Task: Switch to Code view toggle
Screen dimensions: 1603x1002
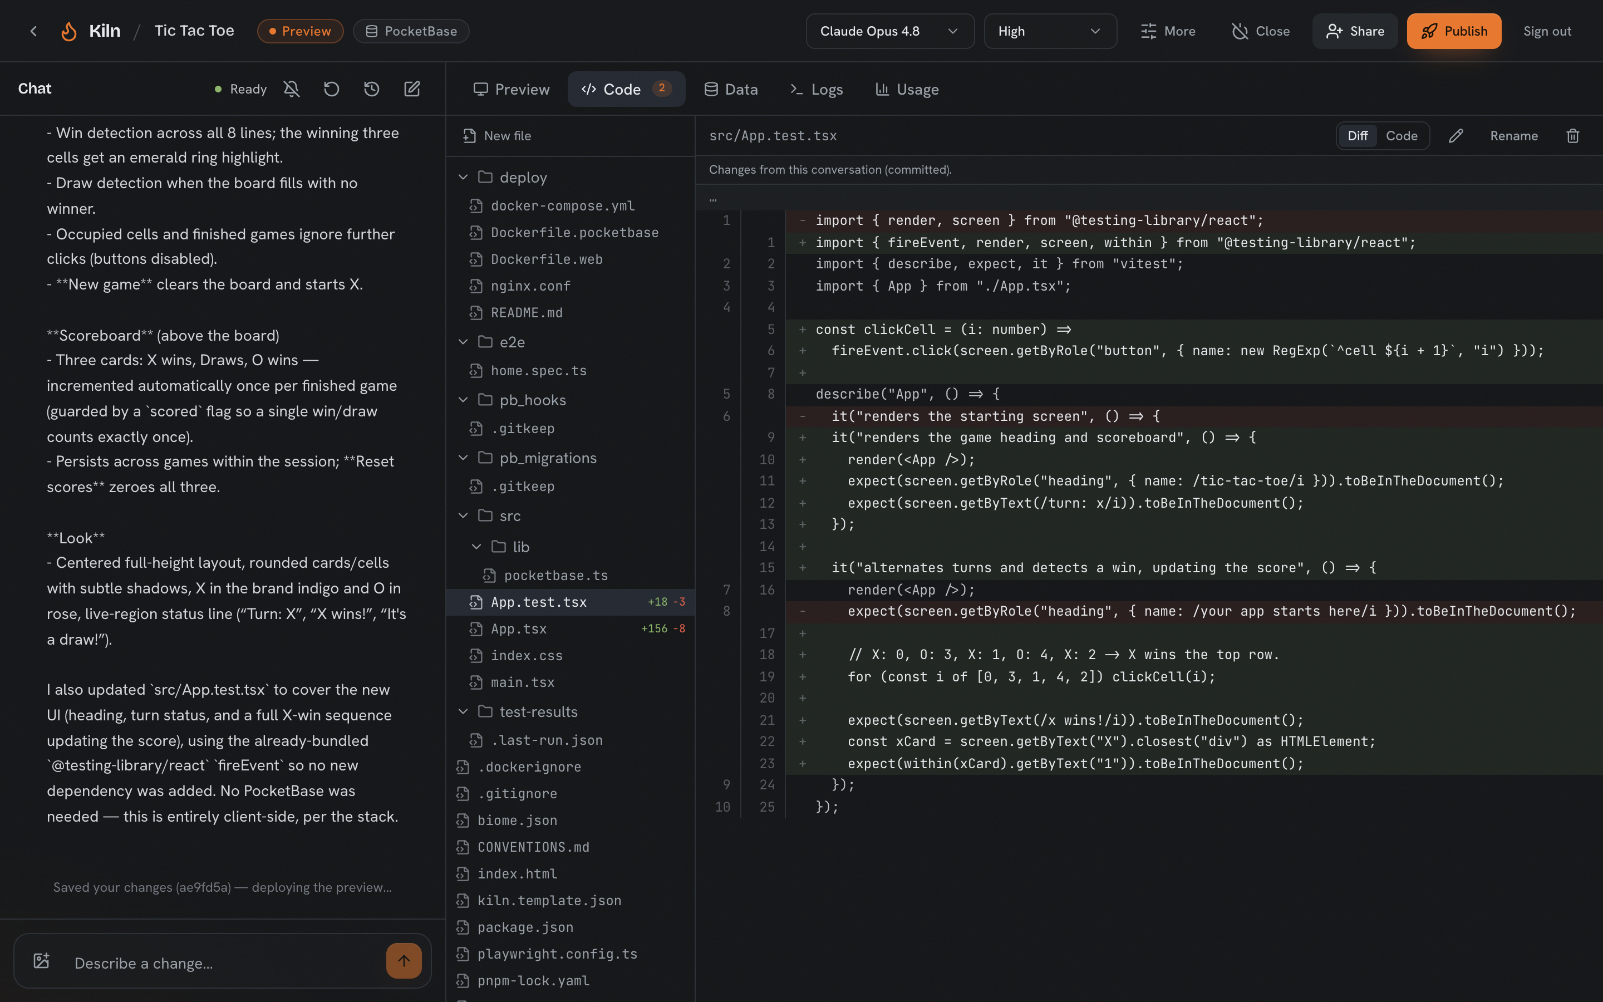Action: click(x=1402, y=136)
